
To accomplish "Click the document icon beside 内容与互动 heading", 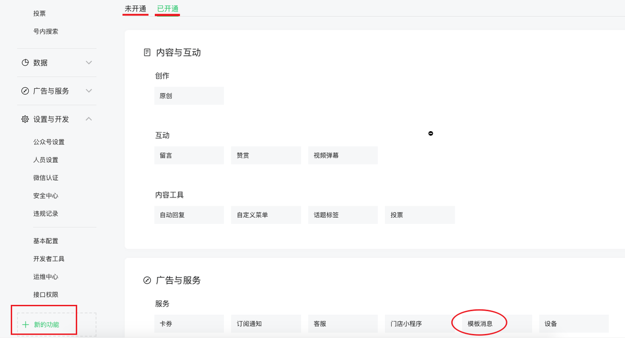I will point(147,53).
